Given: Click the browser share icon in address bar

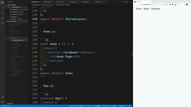Looking at the screenshot, I should coord(165,4).
